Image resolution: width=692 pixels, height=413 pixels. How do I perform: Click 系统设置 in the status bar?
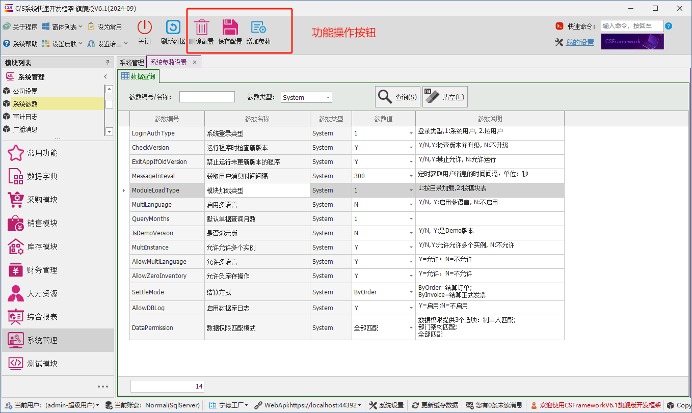click(386, 405)
